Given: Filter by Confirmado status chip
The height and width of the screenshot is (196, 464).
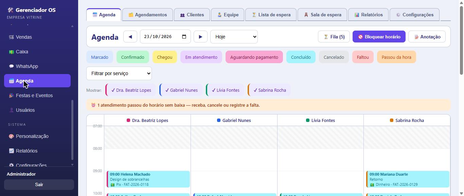Looking at the screenshot, I should pyautogui.click(x=132, y=57).
